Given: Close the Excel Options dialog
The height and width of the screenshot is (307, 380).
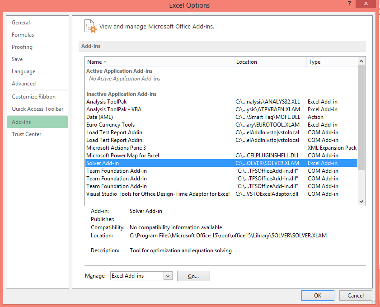Looking at the screenshot, I should click(366, 4).
